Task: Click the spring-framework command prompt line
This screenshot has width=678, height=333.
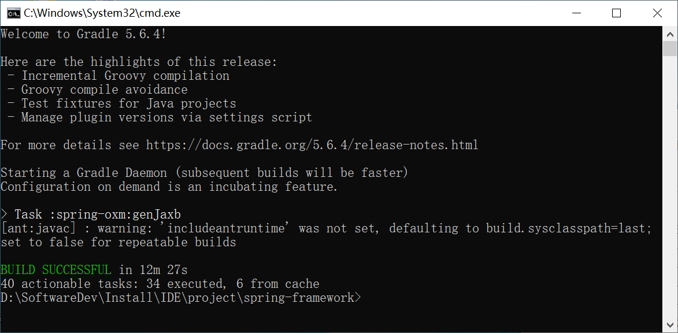Action: pos(180,298)
